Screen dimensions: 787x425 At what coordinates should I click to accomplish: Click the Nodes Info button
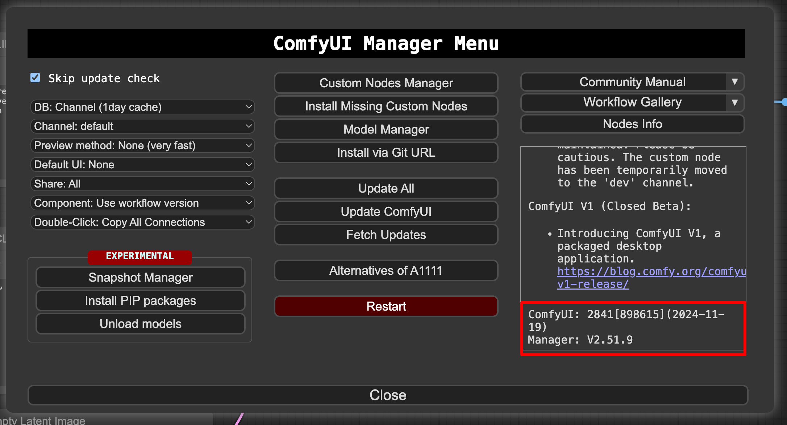tap(632, 124)
